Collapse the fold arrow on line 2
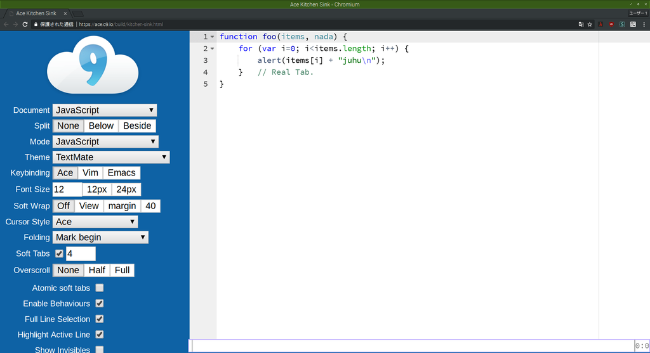This screenshot has height=353, width=650. click(x=212, y=48)
